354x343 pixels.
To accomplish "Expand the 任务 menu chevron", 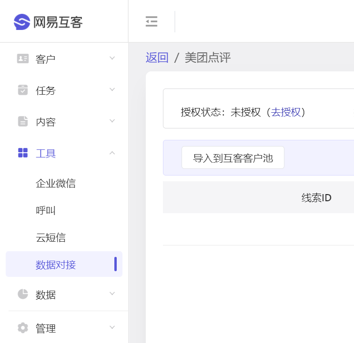I will point(112,89).
